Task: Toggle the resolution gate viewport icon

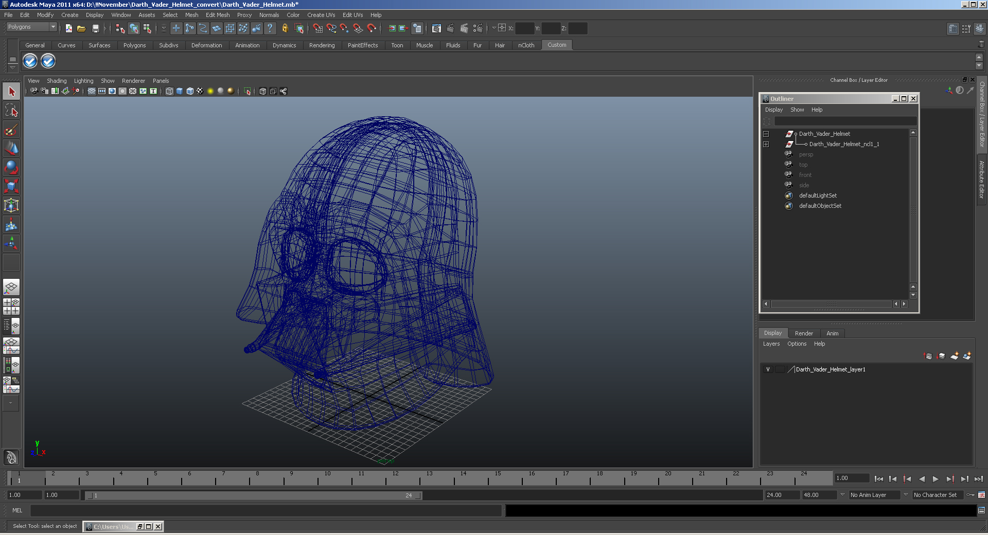Action: pos(112,91)
